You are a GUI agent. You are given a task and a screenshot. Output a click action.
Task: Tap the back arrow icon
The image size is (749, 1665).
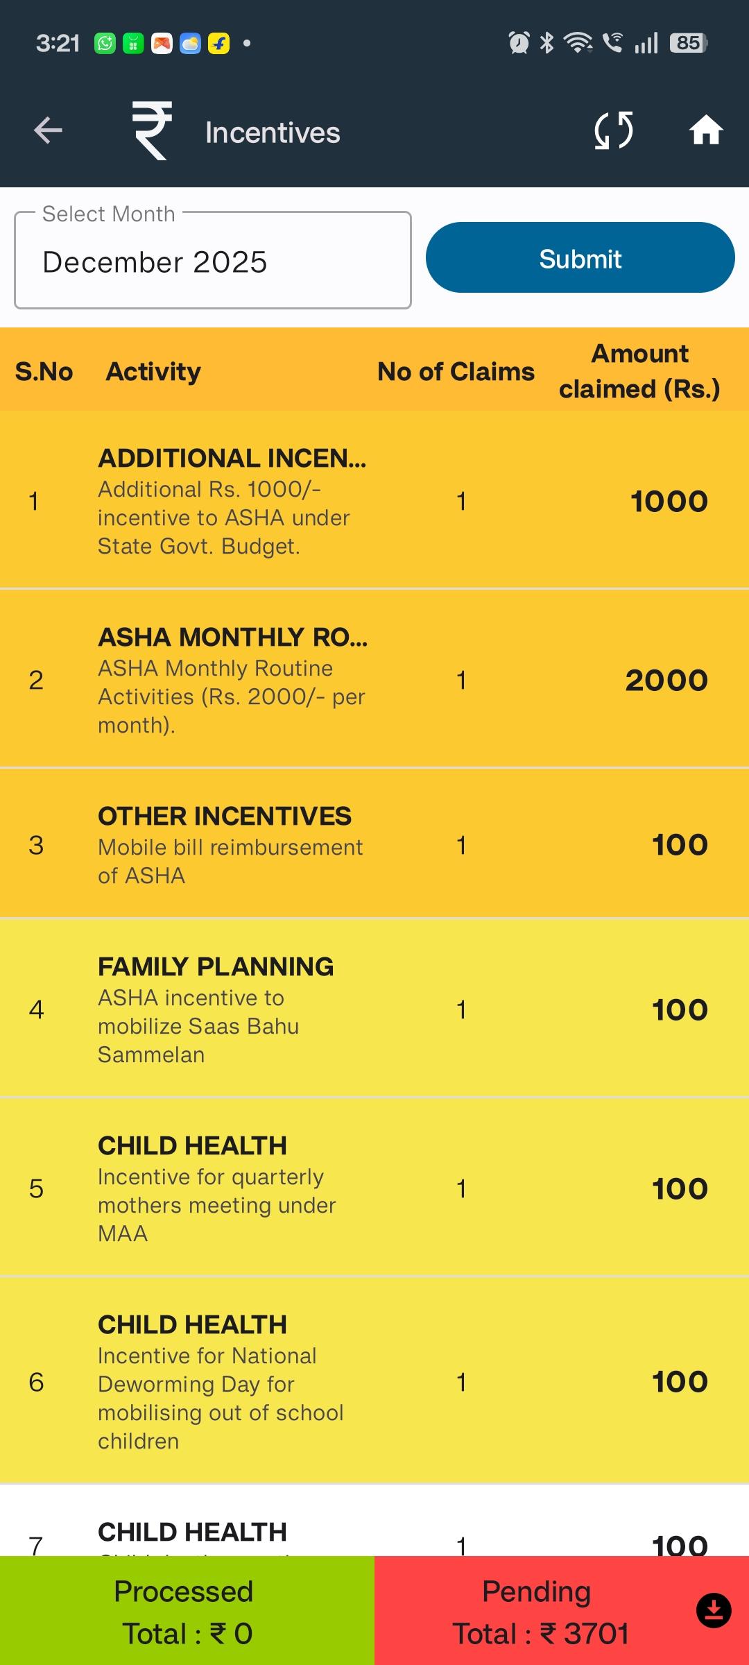click(48, 130)
